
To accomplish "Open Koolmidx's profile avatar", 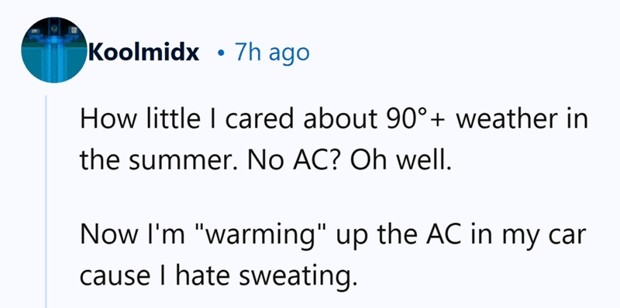I will tap(53, 50).
